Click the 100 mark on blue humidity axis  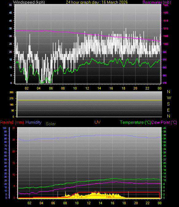(4, 128)
